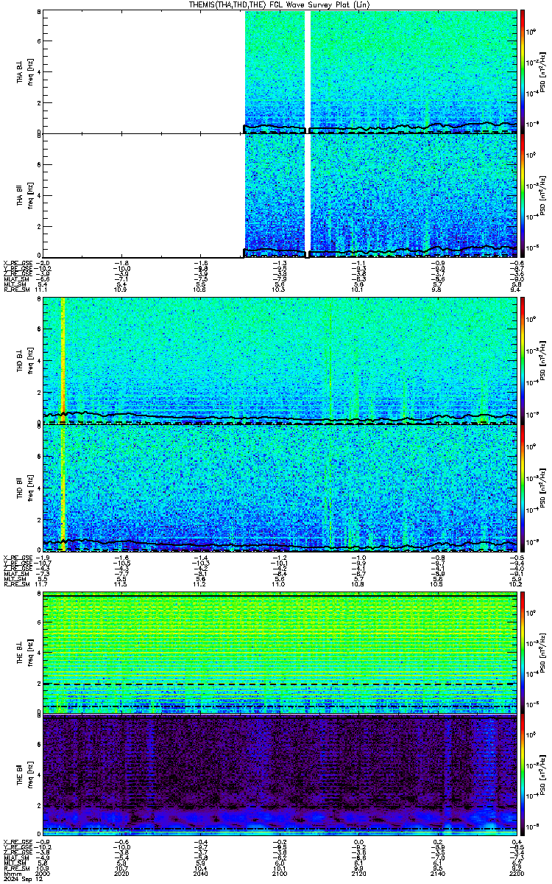
Task: Click the 2020 time tick label
Action: click(x=122, y=874)
